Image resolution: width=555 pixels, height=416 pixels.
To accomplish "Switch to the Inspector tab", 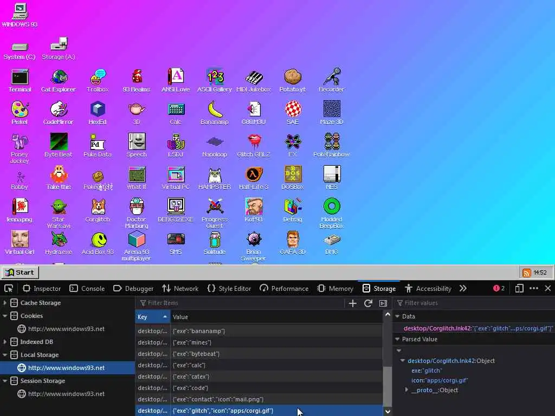I will coord(42,289).
